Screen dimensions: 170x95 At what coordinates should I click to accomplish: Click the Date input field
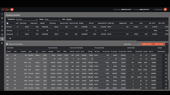(x=69, y=19)
